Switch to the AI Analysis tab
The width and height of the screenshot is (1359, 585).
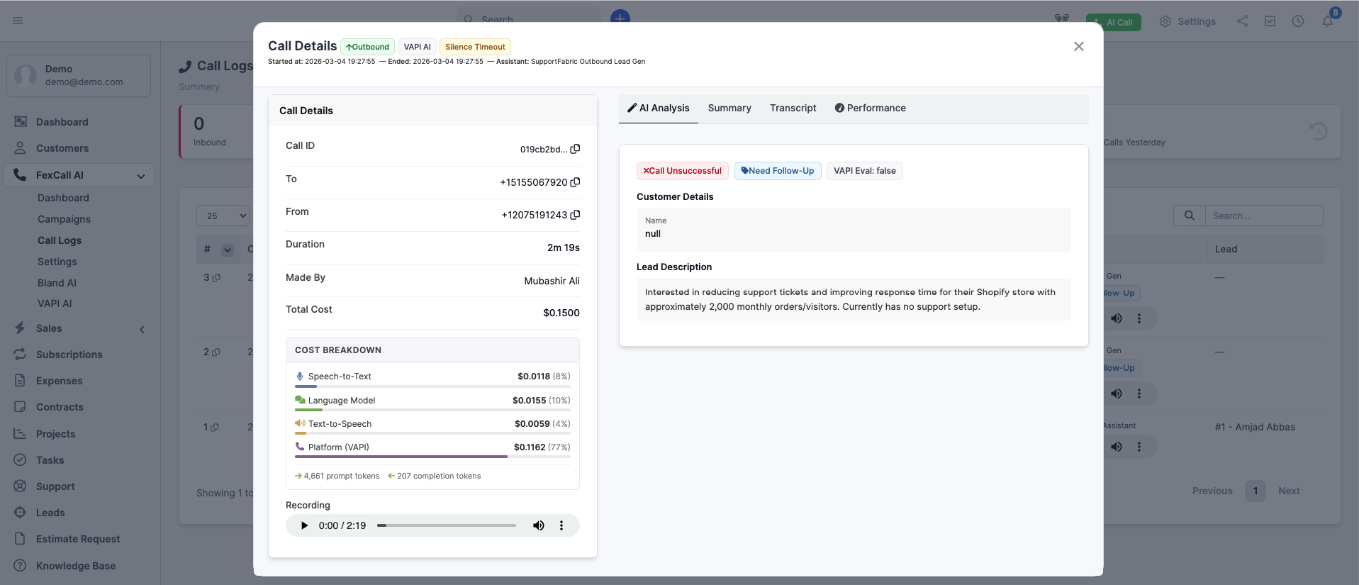[x=659, y=108]
